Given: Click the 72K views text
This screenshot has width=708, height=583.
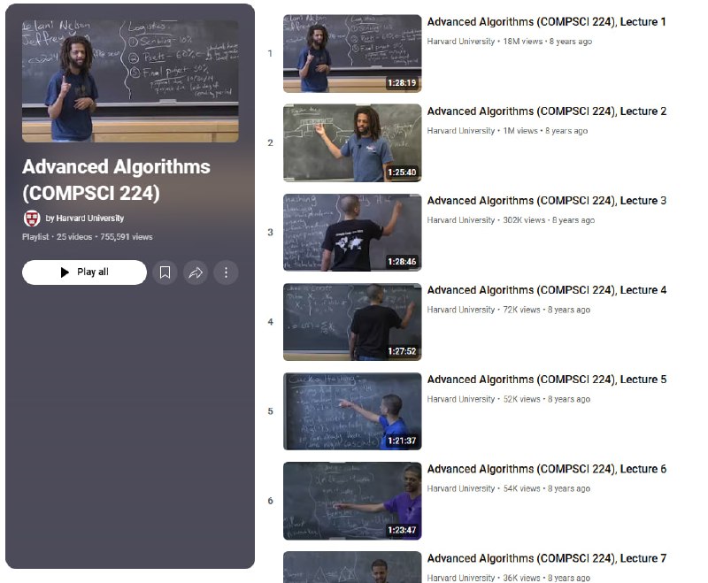Looking at the screenshot, I should pos(521,310).
